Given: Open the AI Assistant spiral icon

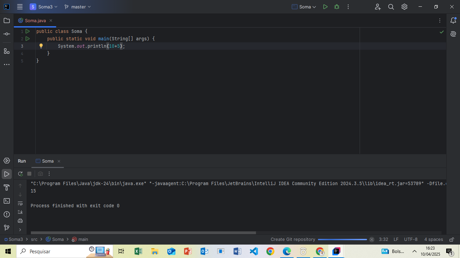Looking at the screenshot, I should [453, 34].
